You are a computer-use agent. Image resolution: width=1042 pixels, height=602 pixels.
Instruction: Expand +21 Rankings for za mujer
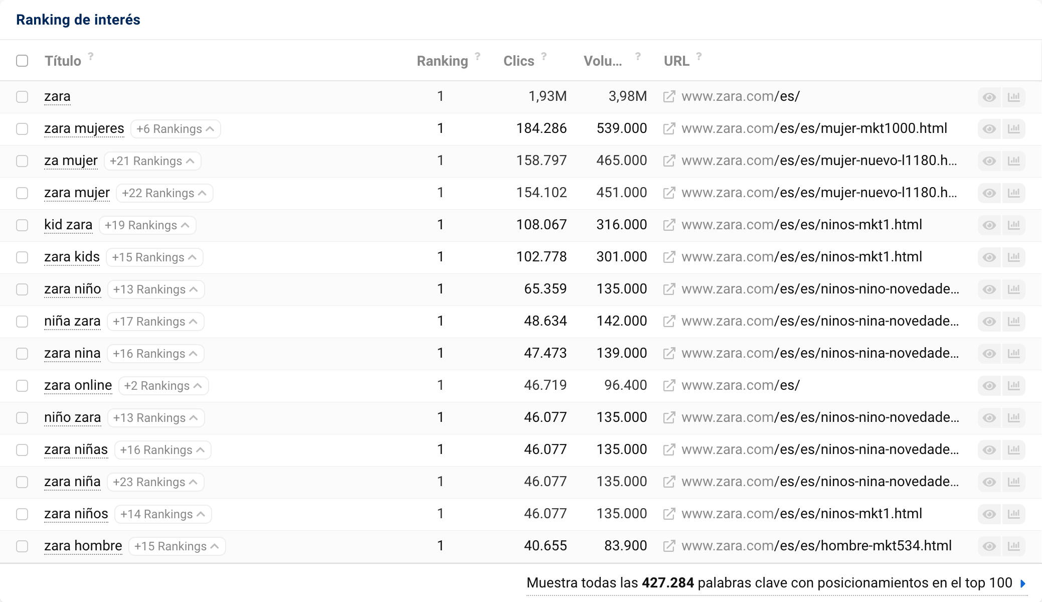(x=152, y=161)
